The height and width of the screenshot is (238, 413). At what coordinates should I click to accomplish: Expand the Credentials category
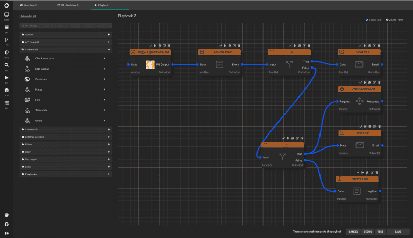66,129
